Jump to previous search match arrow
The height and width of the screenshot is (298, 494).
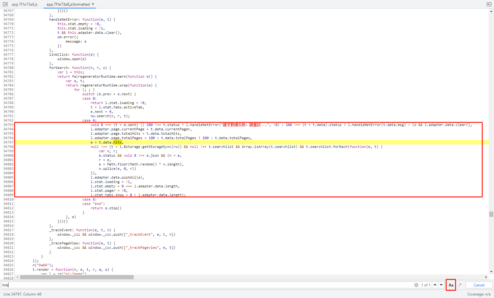[x=435, y=285]
